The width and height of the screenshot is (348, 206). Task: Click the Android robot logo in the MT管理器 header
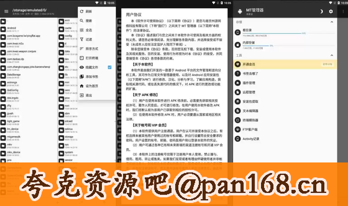(x=240, y=11)
